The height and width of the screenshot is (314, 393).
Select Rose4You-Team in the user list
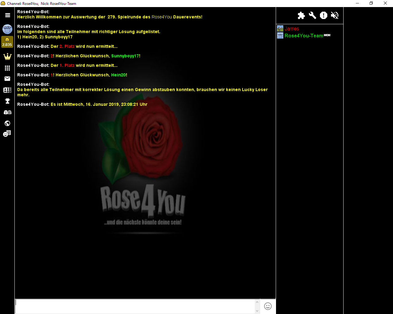pyautogui.click(x=304, y=36)
